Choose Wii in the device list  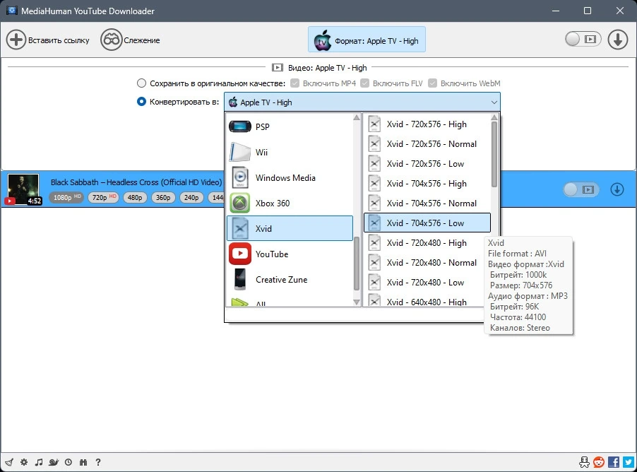pos(290,152)
